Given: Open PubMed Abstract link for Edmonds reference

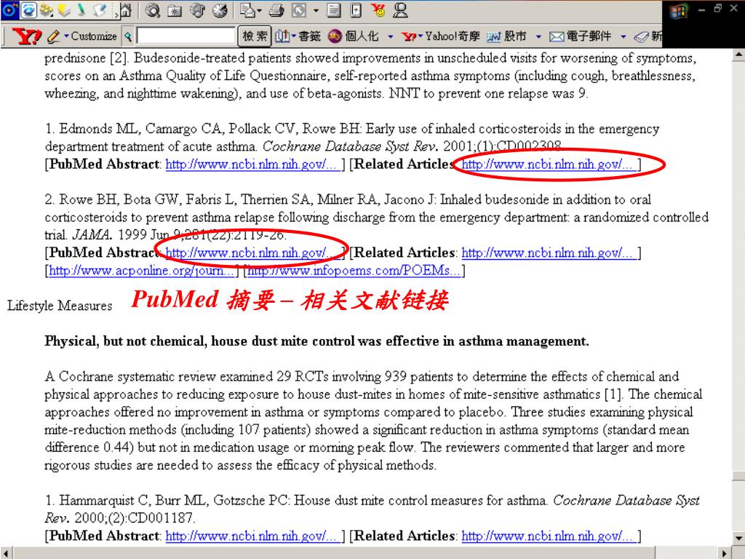Looking at the screenshot, I should (252, 164).
